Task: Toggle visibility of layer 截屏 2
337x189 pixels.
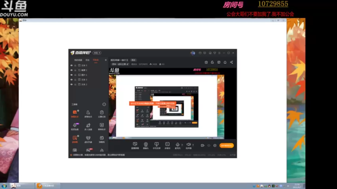Action: pos(72,70)
